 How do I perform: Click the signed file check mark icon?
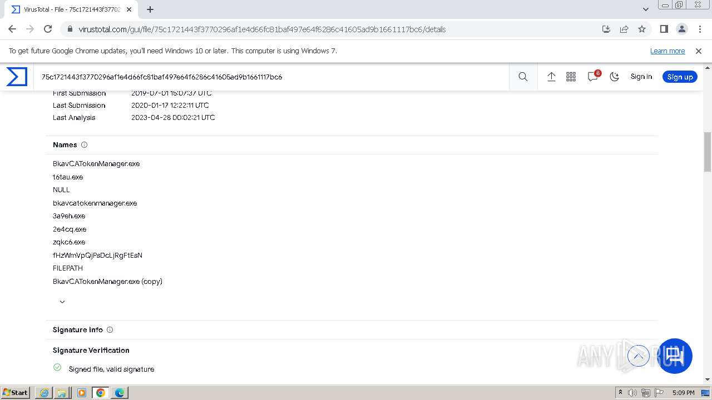(x=57, y=367)
